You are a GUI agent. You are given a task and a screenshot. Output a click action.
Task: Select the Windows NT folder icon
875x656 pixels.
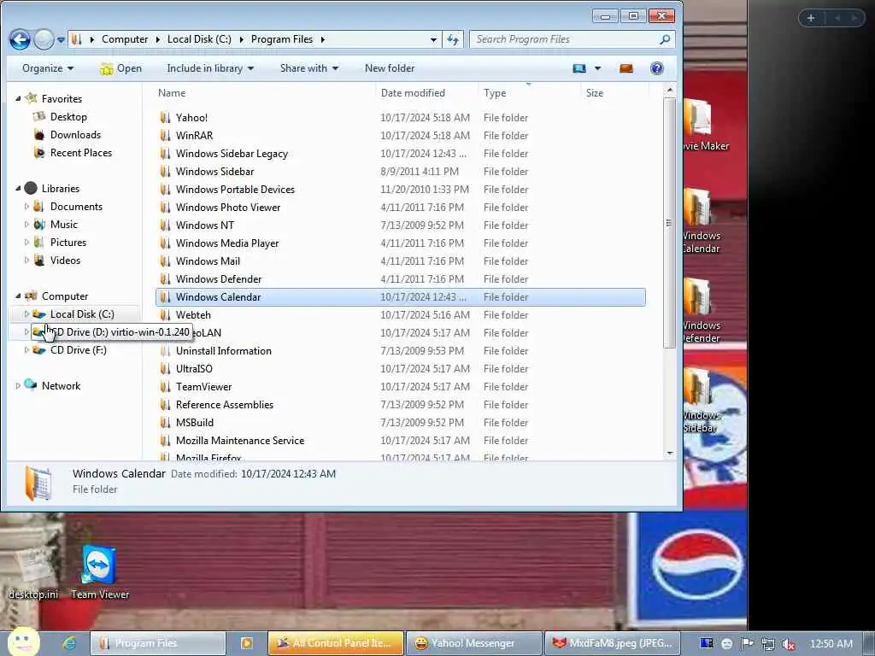165,225
